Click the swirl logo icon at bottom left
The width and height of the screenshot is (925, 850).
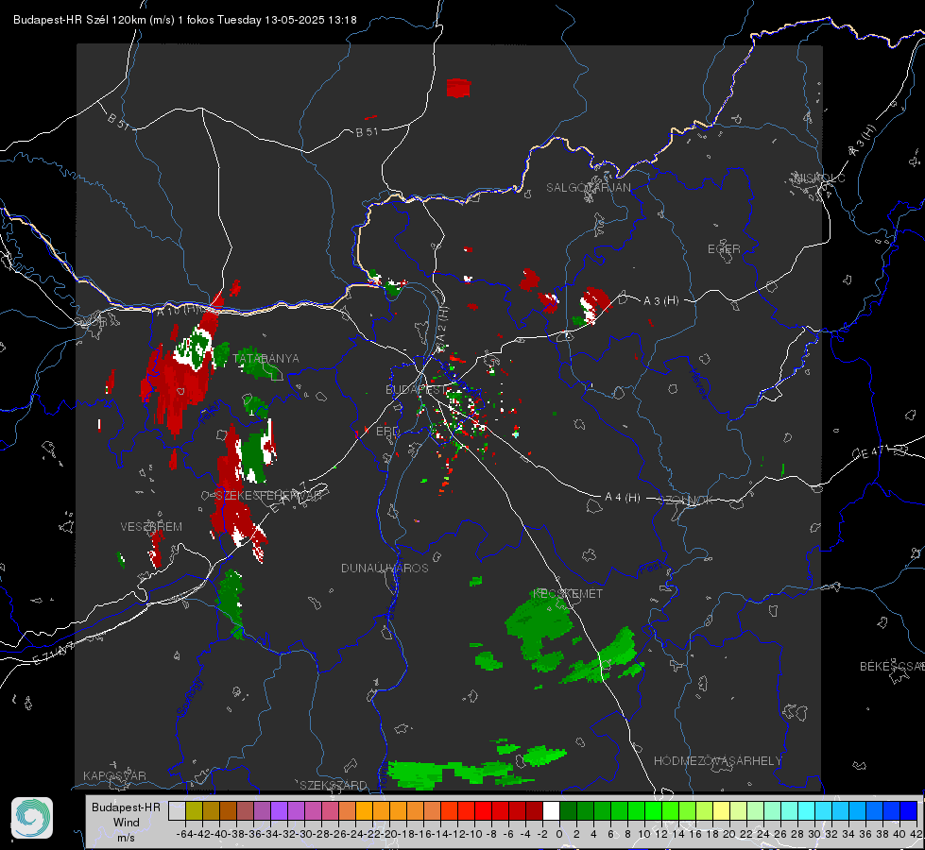click(32, 818)
